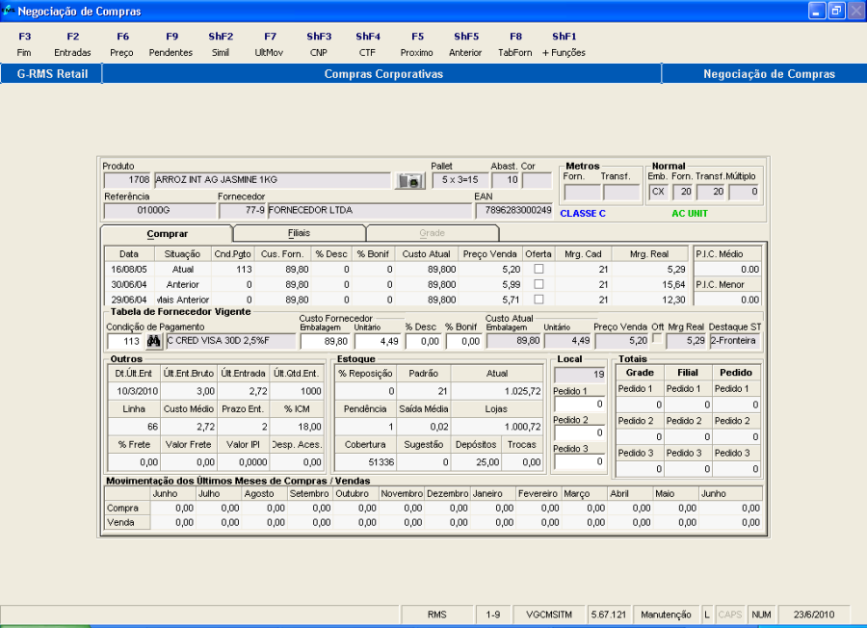Open more functions via ShF1 + Funções
This screenshot has height=628, width=867.
(x=564, y=44)
